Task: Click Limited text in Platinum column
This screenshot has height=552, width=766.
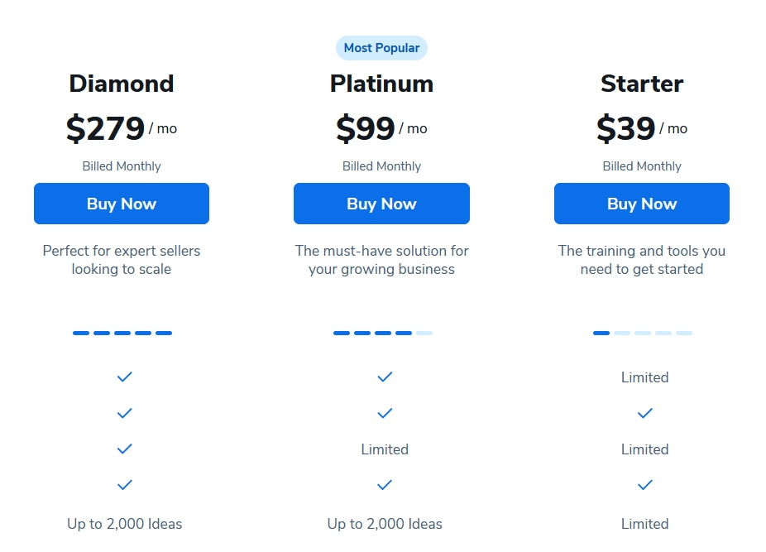Action: (x=385, y=449)
